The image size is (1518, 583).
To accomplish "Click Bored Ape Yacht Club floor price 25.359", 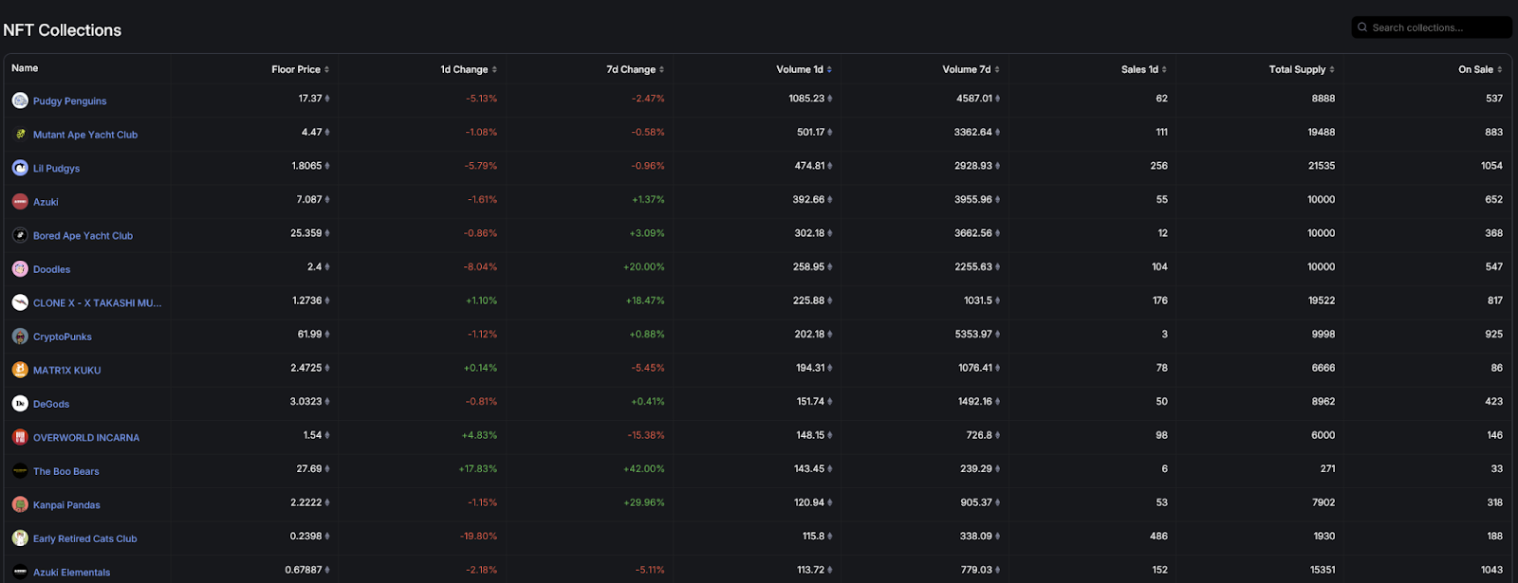I will (x=305, y=233).
